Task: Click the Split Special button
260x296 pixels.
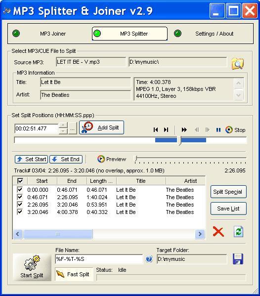Action: [x=228, y=192]
